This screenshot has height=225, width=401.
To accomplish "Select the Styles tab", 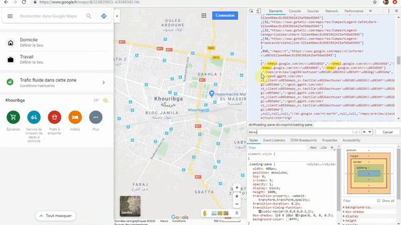I will [253, 140].
